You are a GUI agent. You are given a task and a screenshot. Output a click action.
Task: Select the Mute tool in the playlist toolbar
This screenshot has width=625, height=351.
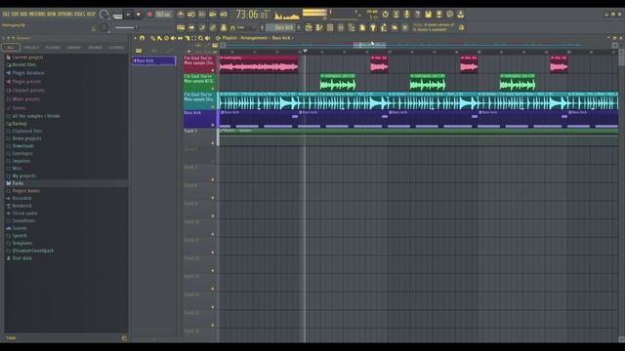point(174,38)
